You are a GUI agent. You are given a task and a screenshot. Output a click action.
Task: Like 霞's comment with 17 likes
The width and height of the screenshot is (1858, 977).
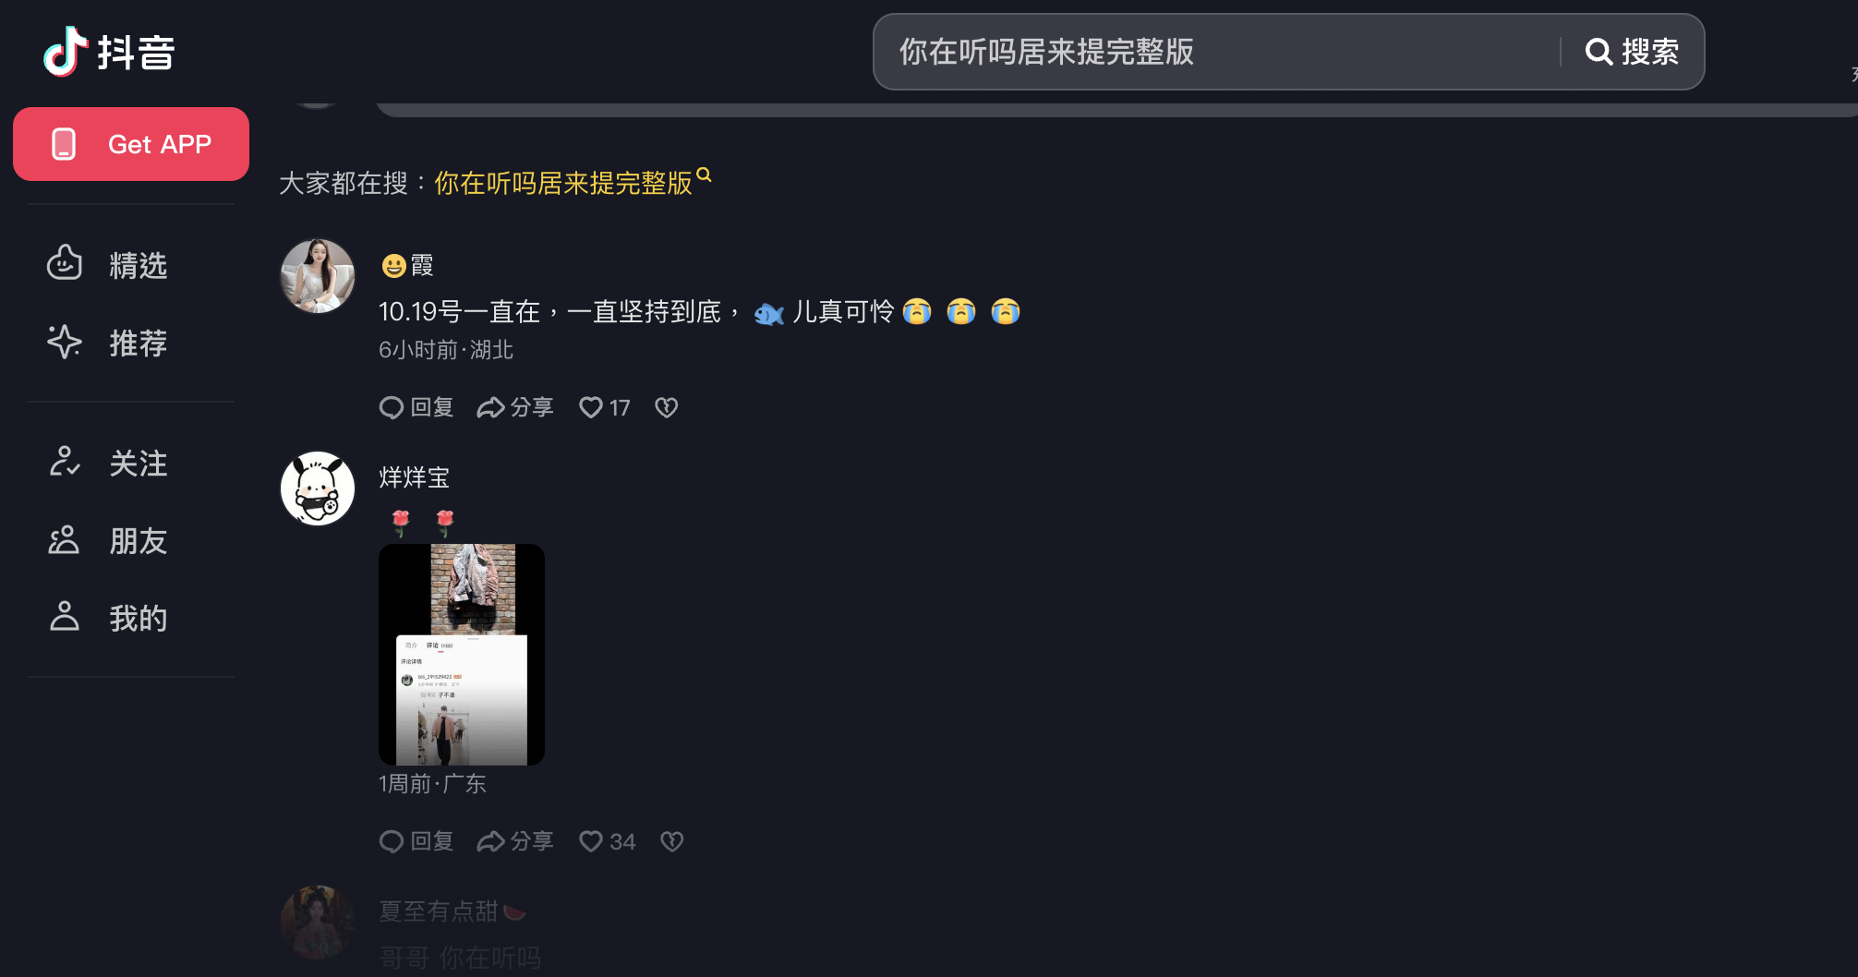point(604,407)
